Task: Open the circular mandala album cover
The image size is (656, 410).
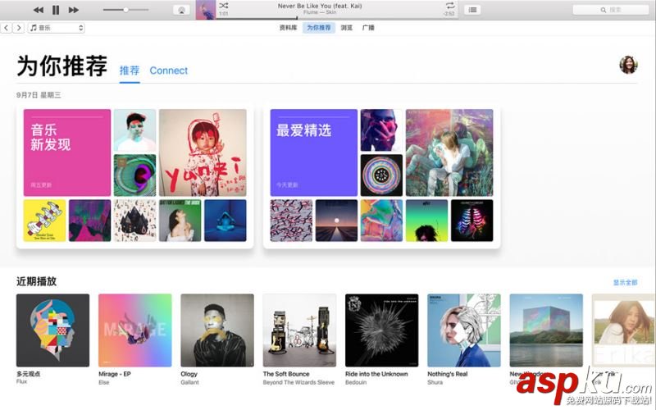Action: click(381, 175)
